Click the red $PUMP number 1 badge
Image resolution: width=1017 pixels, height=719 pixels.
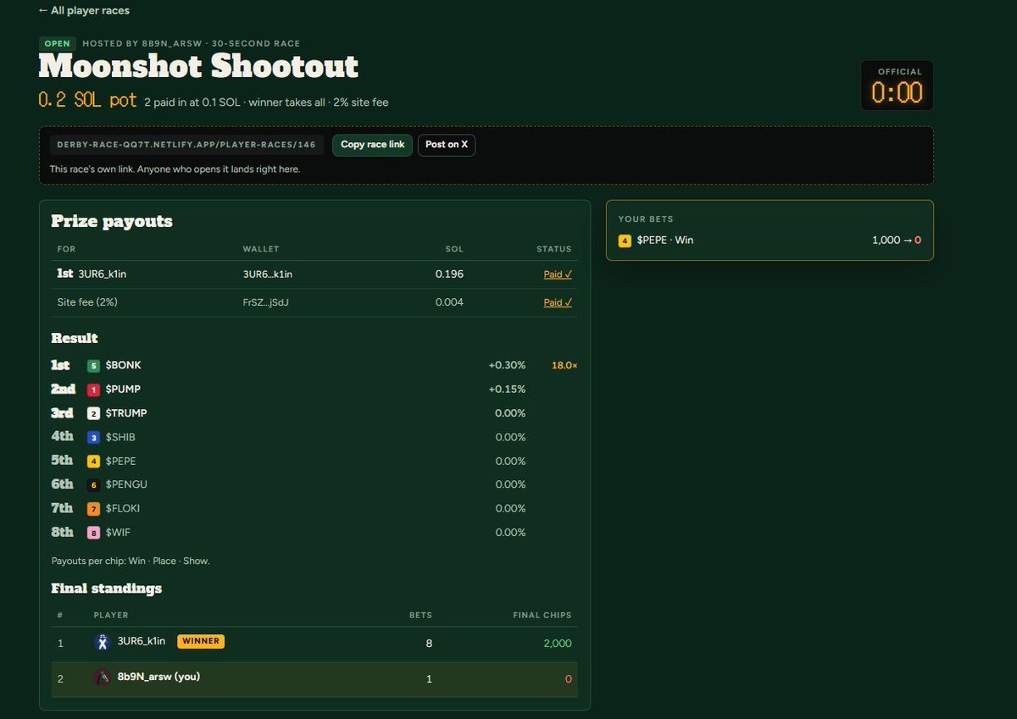tap(93, 390)
